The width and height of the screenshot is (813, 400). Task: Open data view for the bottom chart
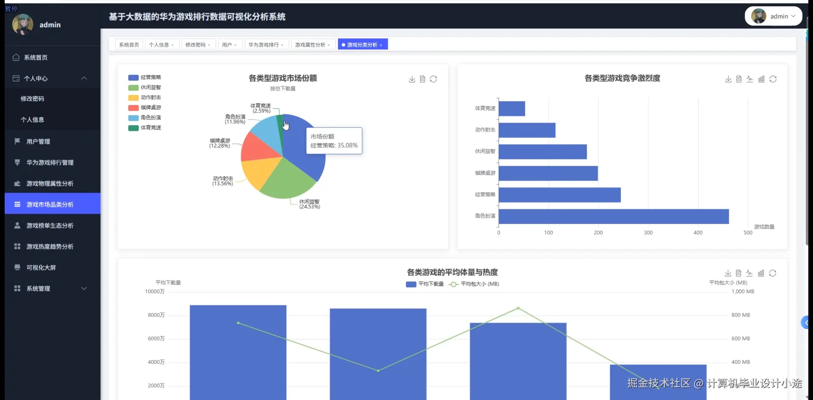tap(739, 273)
